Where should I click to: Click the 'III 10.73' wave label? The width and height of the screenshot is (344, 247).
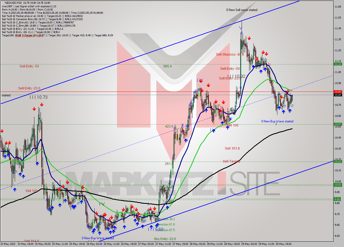pos(38,97)
